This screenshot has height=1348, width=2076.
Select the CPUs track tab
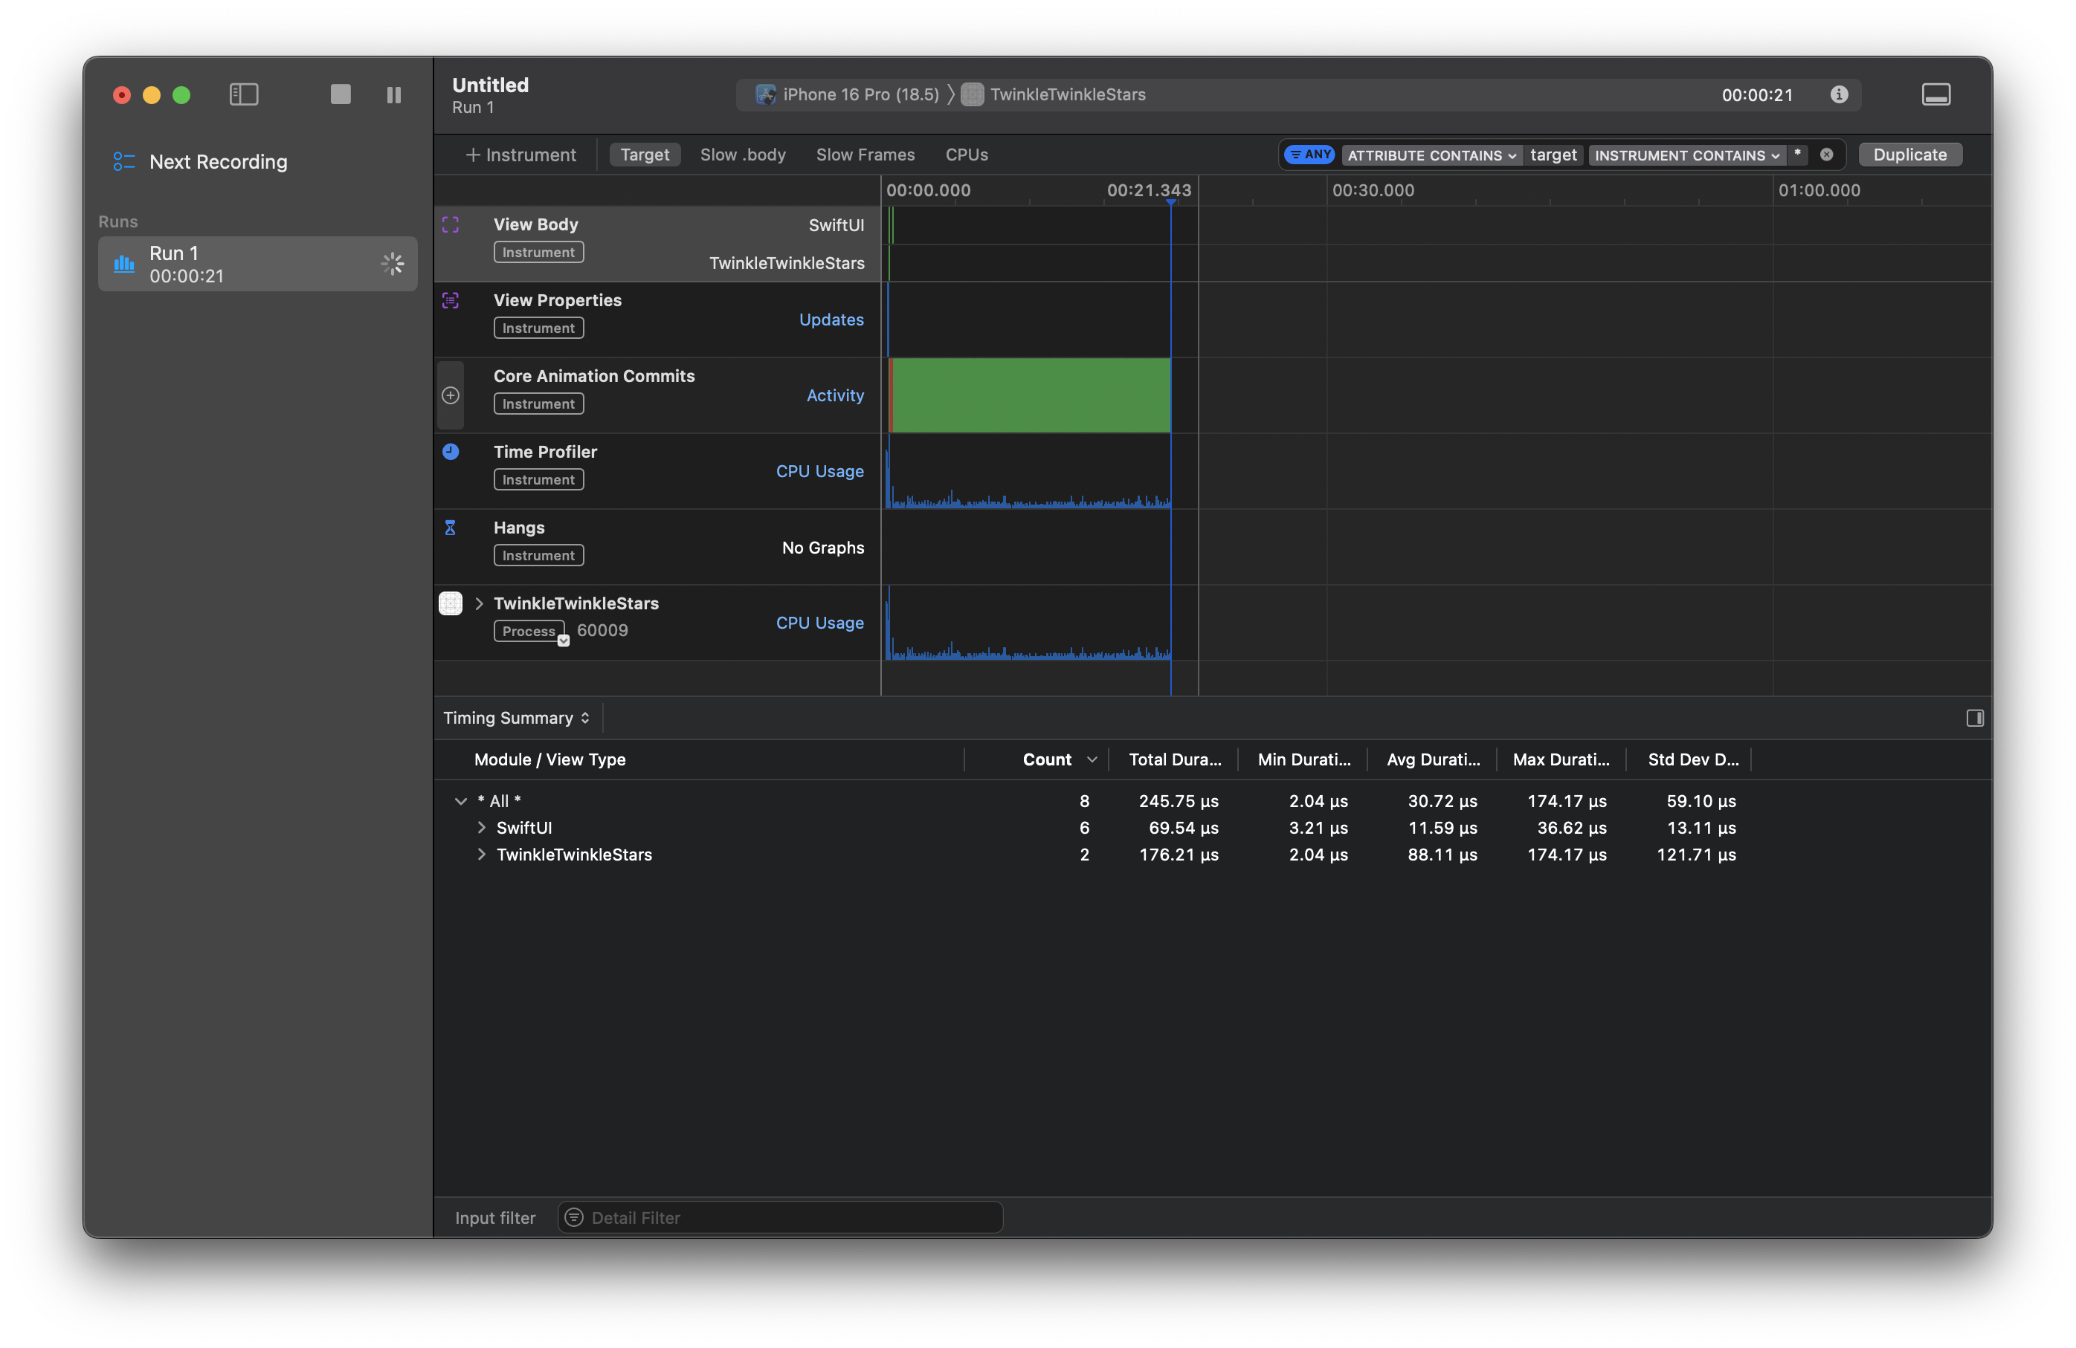pos(967,155)
